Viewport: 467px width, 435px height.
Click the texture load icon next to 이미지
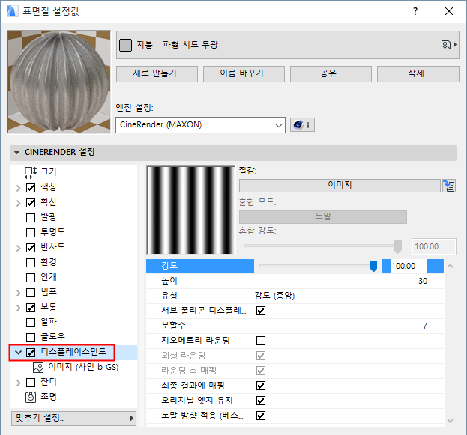coord(448,186)
